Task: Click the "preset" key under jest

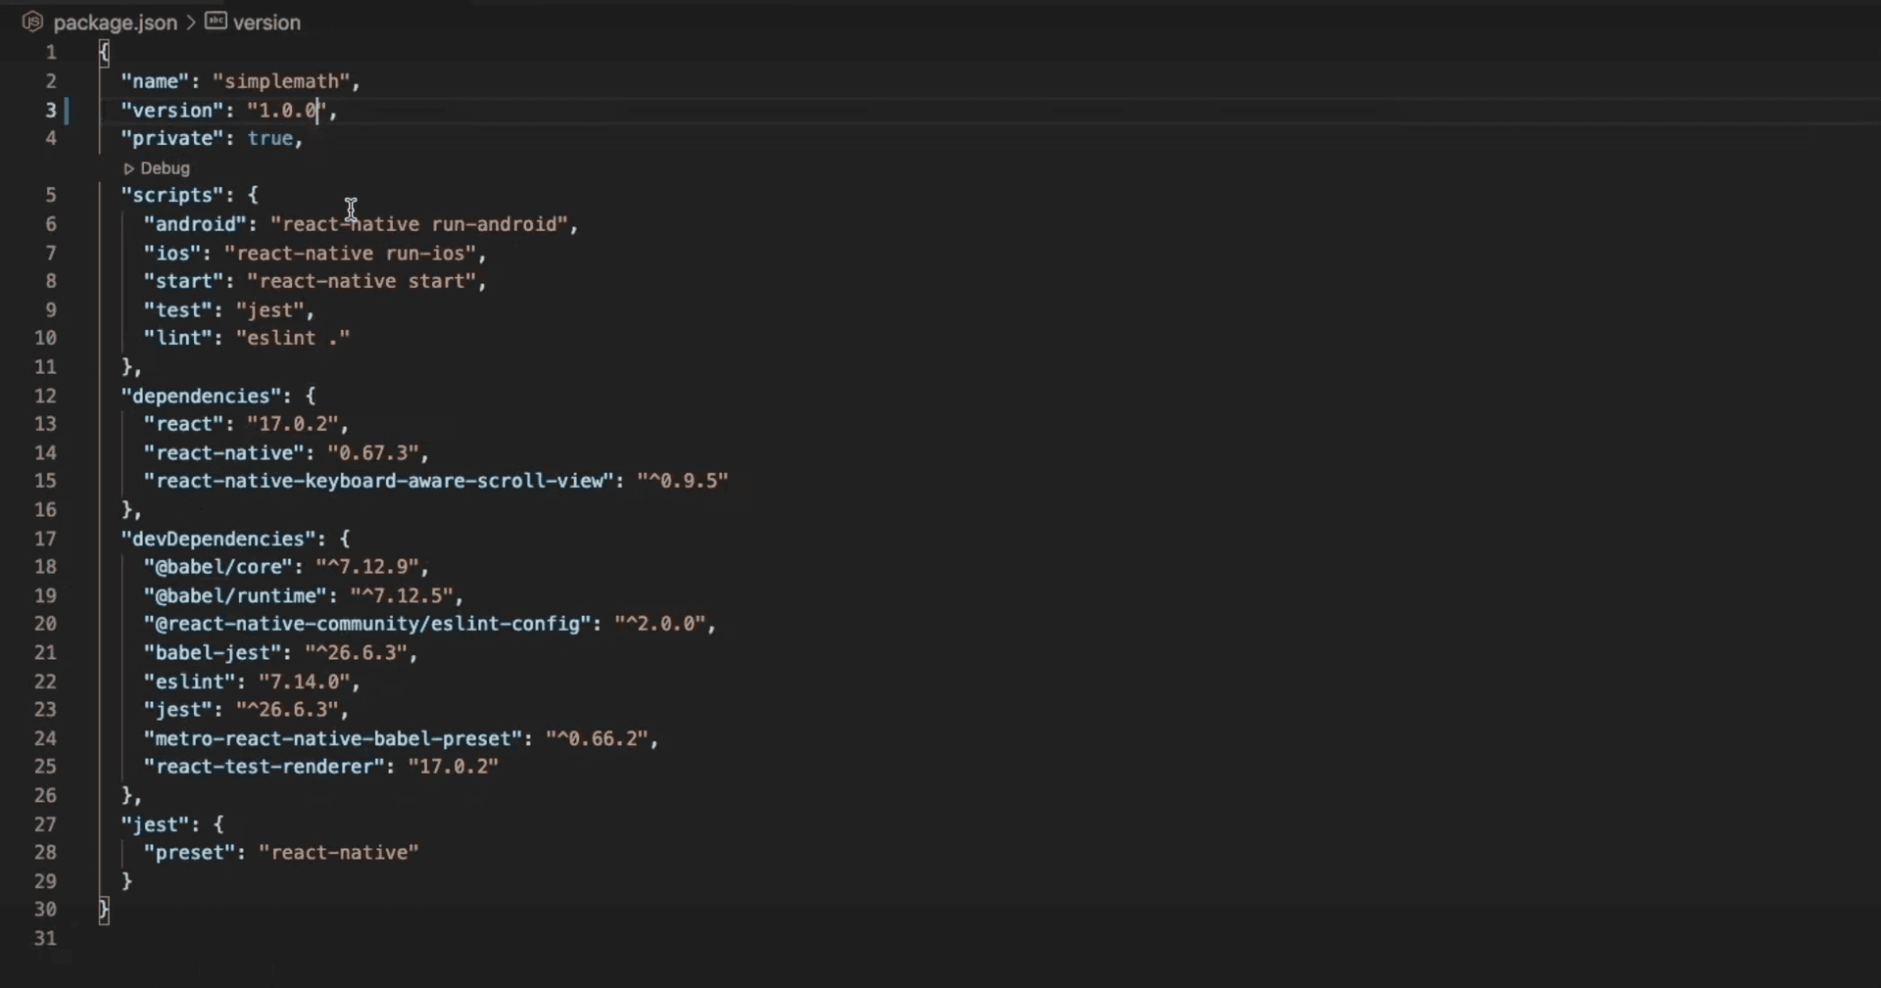Action: [x=189, y=853]
